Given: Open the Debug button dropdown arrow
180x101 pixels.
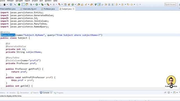Looking at the screenshot, I should 34,4.
